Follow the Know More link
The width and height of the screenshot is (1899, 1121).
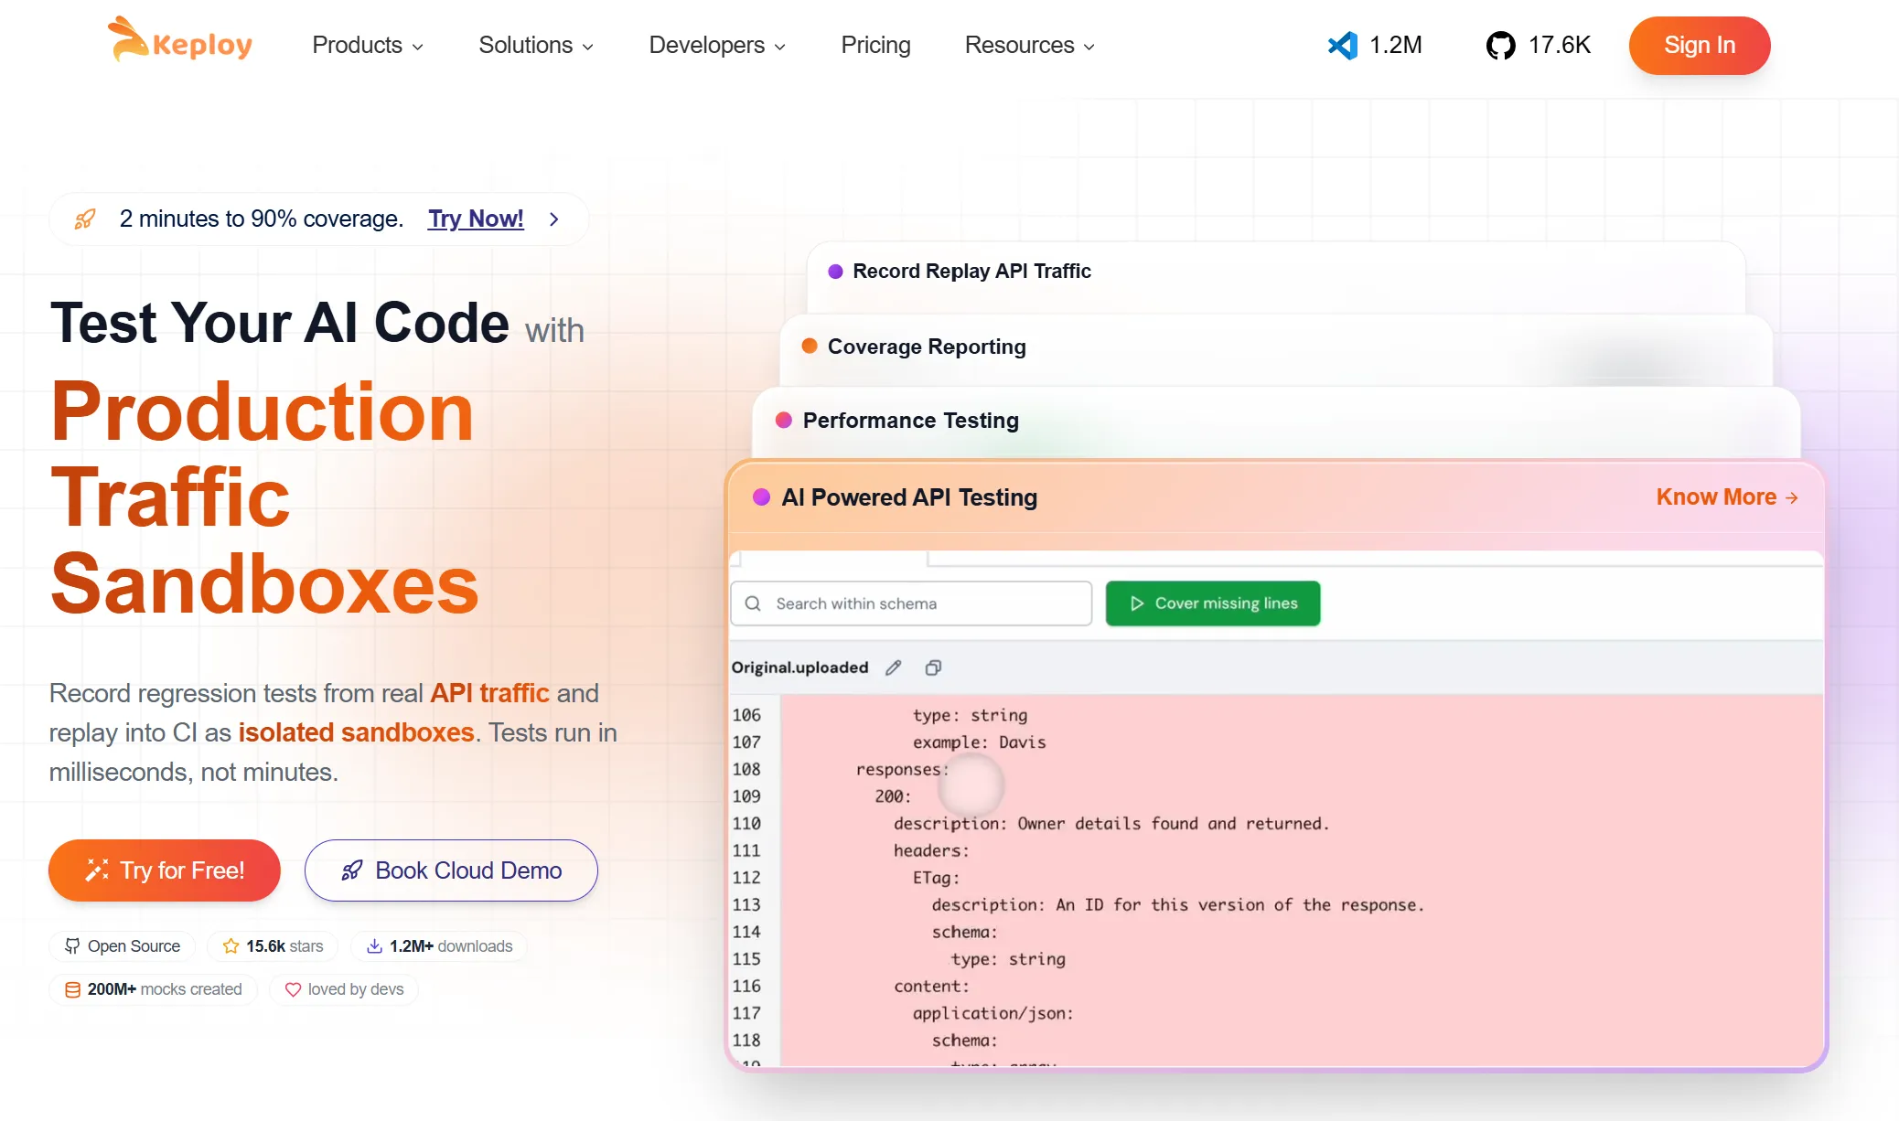pos(1727,496)
